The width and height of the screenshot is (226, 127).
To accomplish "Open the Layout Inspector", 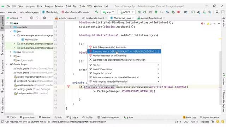I will tap(209, 117).
